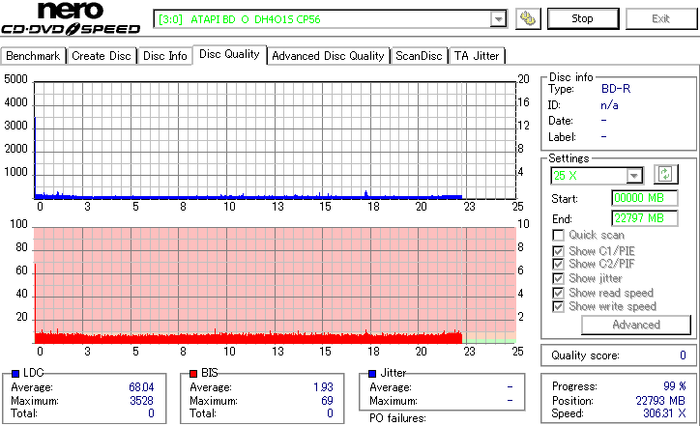
Task: Toggle the Show write speed checkbox
Action: click(x=558, y=306)
